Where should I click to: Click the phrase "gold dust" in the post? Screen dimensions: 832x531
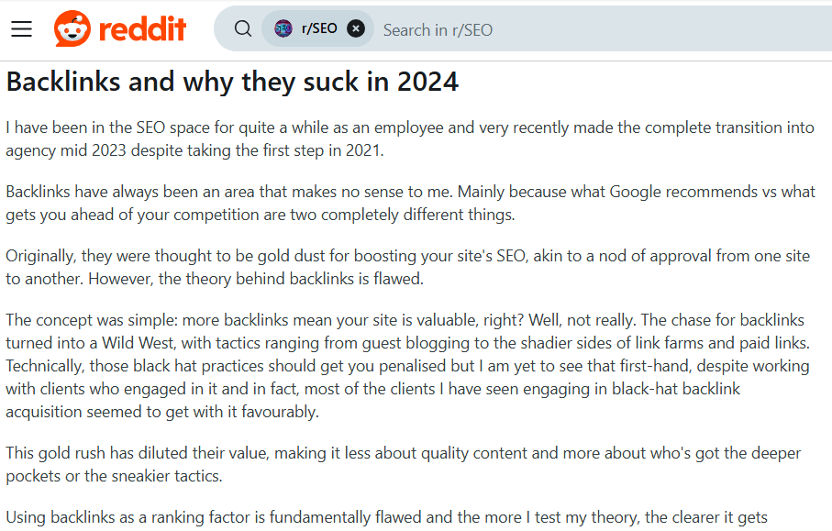(x=309, y=256)
